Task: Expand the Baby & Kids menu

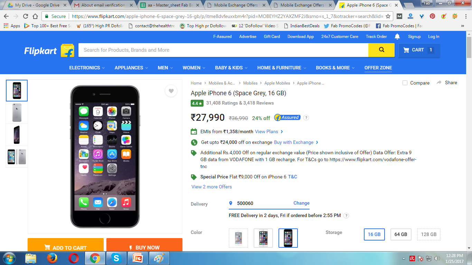Action: pyautogui.click(x=231, y=68)
